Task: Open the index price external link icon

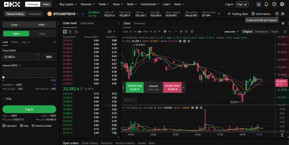Action: pyautogui.click(x=112, y=12)
